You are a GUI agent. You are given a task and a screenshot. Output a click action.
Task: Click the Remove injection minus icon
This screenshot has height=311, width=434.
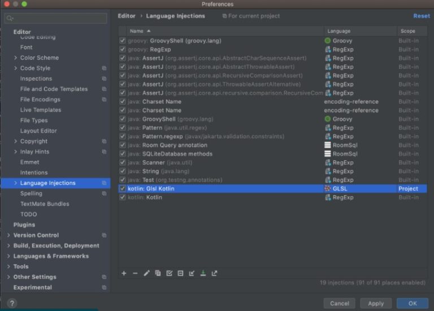click(135, 273)
